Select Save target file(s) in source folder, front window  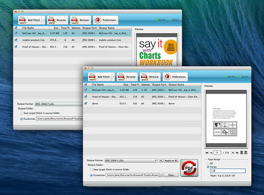click(91, 170)
